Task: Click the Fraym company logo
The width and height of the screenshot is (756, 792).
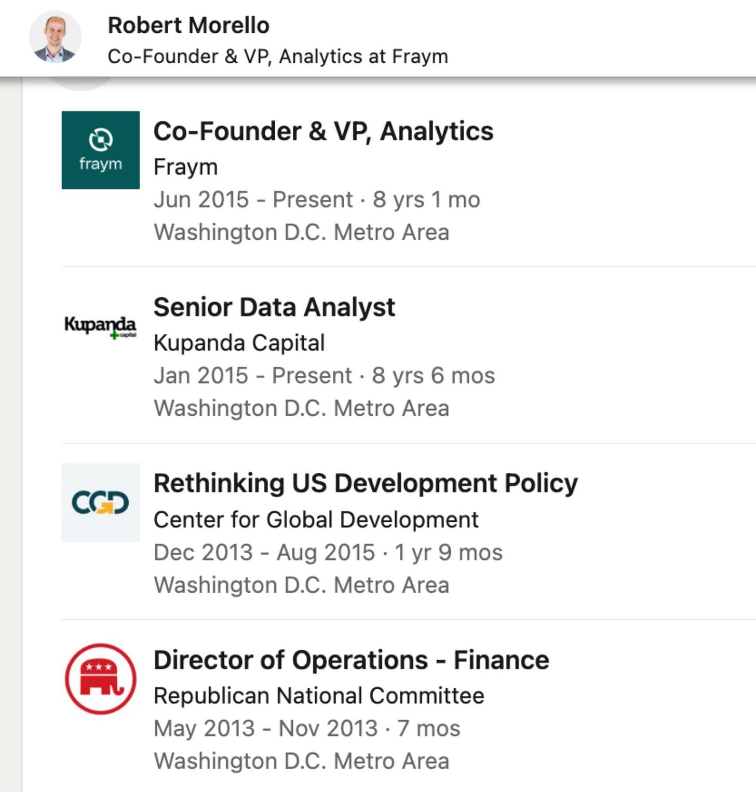Action: (100, 150)
